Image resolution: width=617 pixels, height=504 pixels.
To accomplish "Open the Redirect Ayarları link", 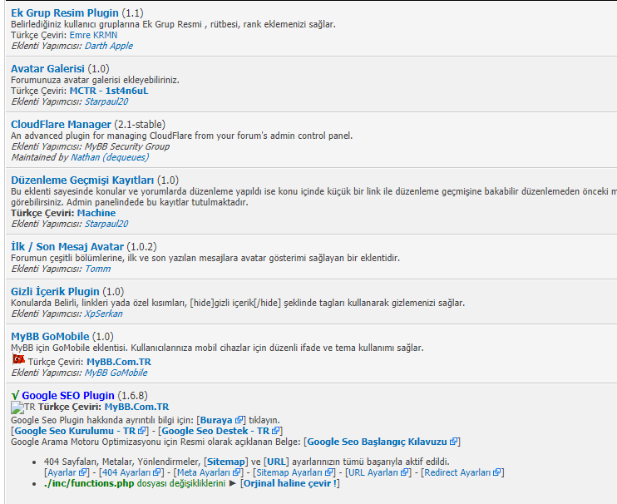I will pyautogui.click(x=457, y=473).
